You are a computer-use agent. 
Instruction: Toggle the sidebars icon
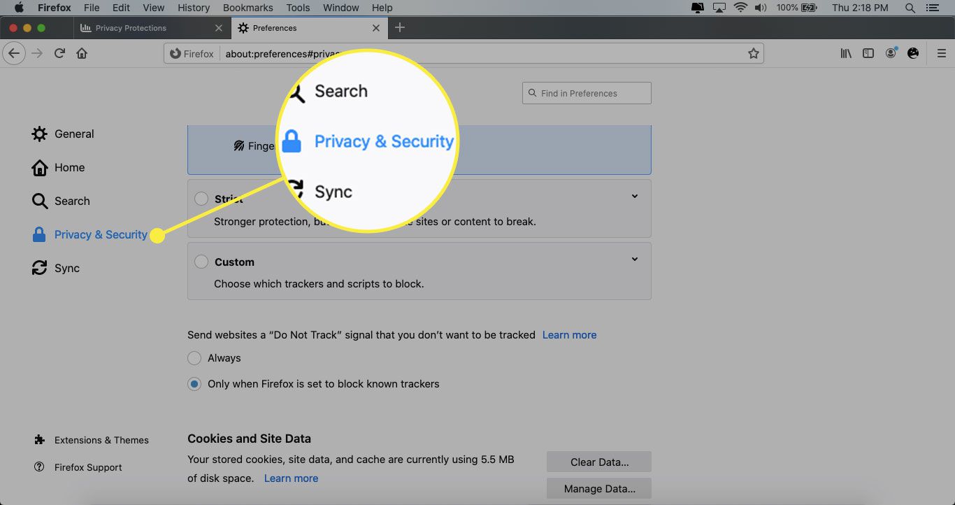pyautogui.click(x=868, y=53)
